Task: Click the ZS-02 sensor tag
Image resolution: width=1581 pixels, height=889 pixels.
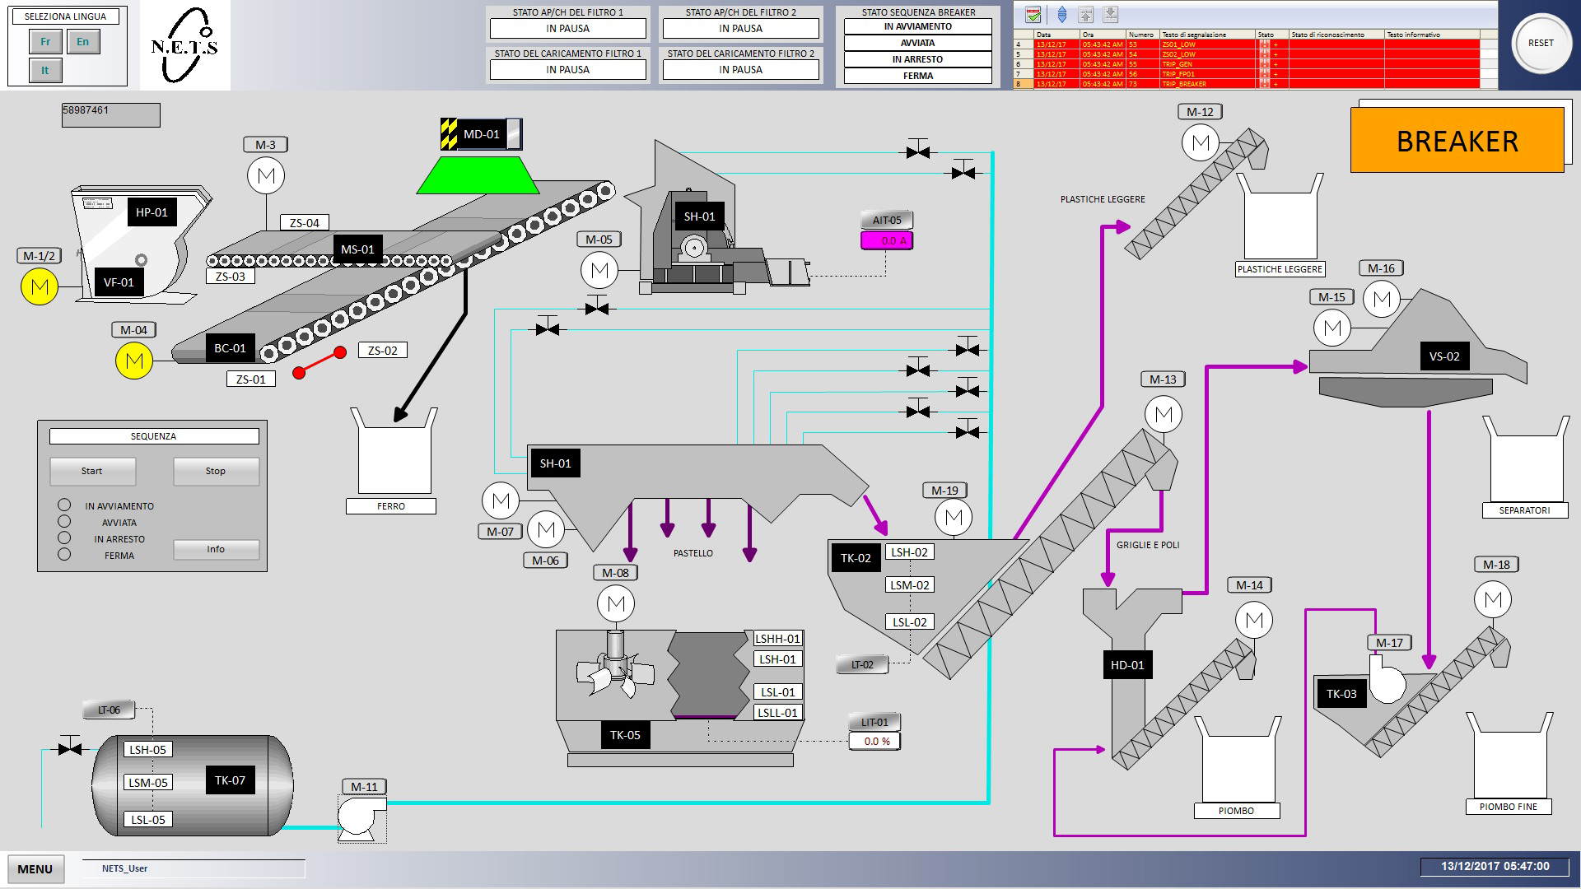Action: (383, 350)
